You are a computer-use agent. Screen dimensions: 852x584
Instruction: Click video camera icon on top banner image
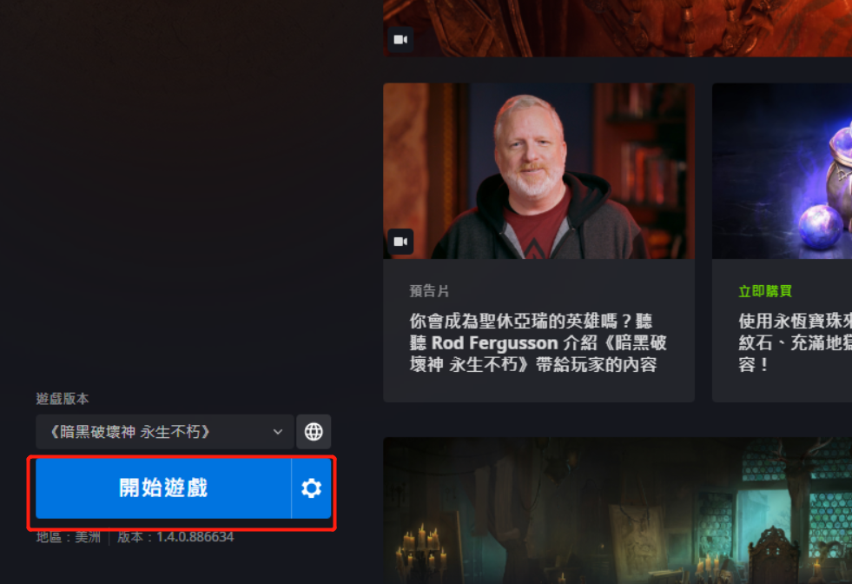400,40
